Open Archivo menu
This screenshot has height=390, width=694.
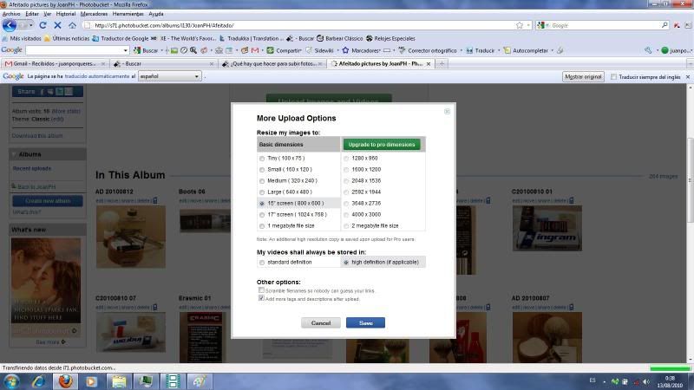11,14
